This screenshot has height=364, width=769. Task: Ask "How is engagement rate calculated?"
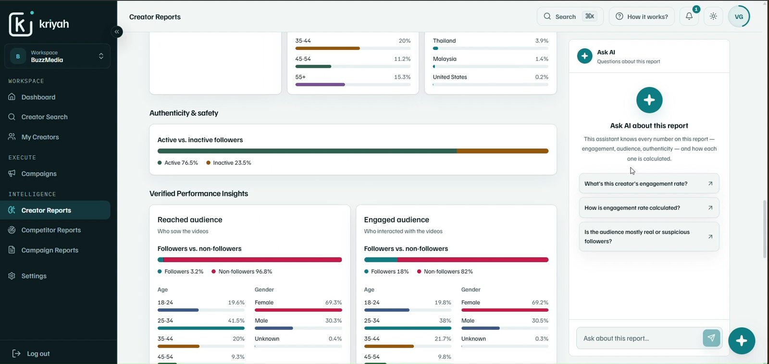[x=649, y=208]
